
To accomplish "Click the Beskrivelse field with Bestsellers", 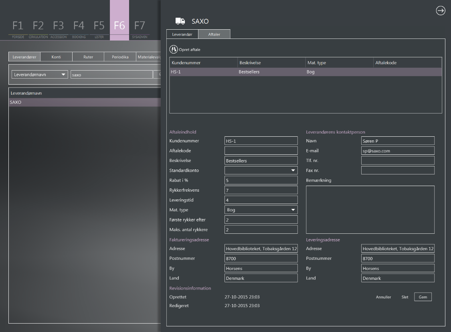I will [261, 160].
